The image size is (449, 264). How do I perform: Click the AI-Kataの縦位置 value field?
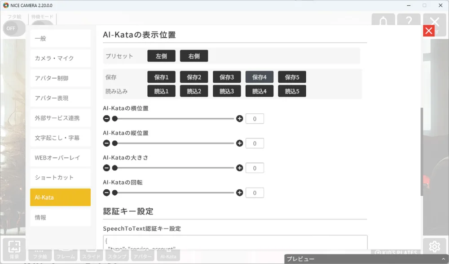255,143
